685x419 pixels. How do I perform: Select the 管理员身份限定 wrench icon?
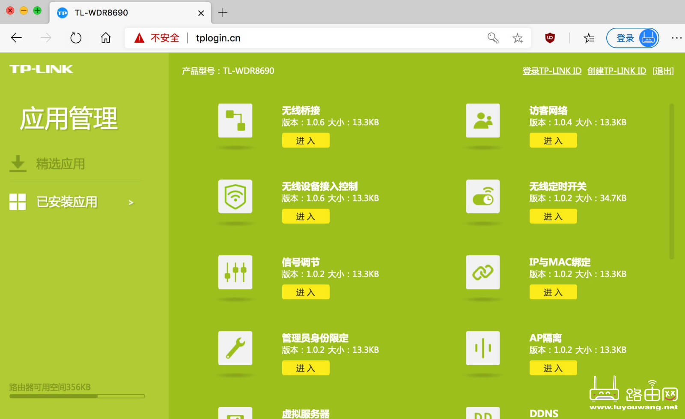[x=235, y=348]
